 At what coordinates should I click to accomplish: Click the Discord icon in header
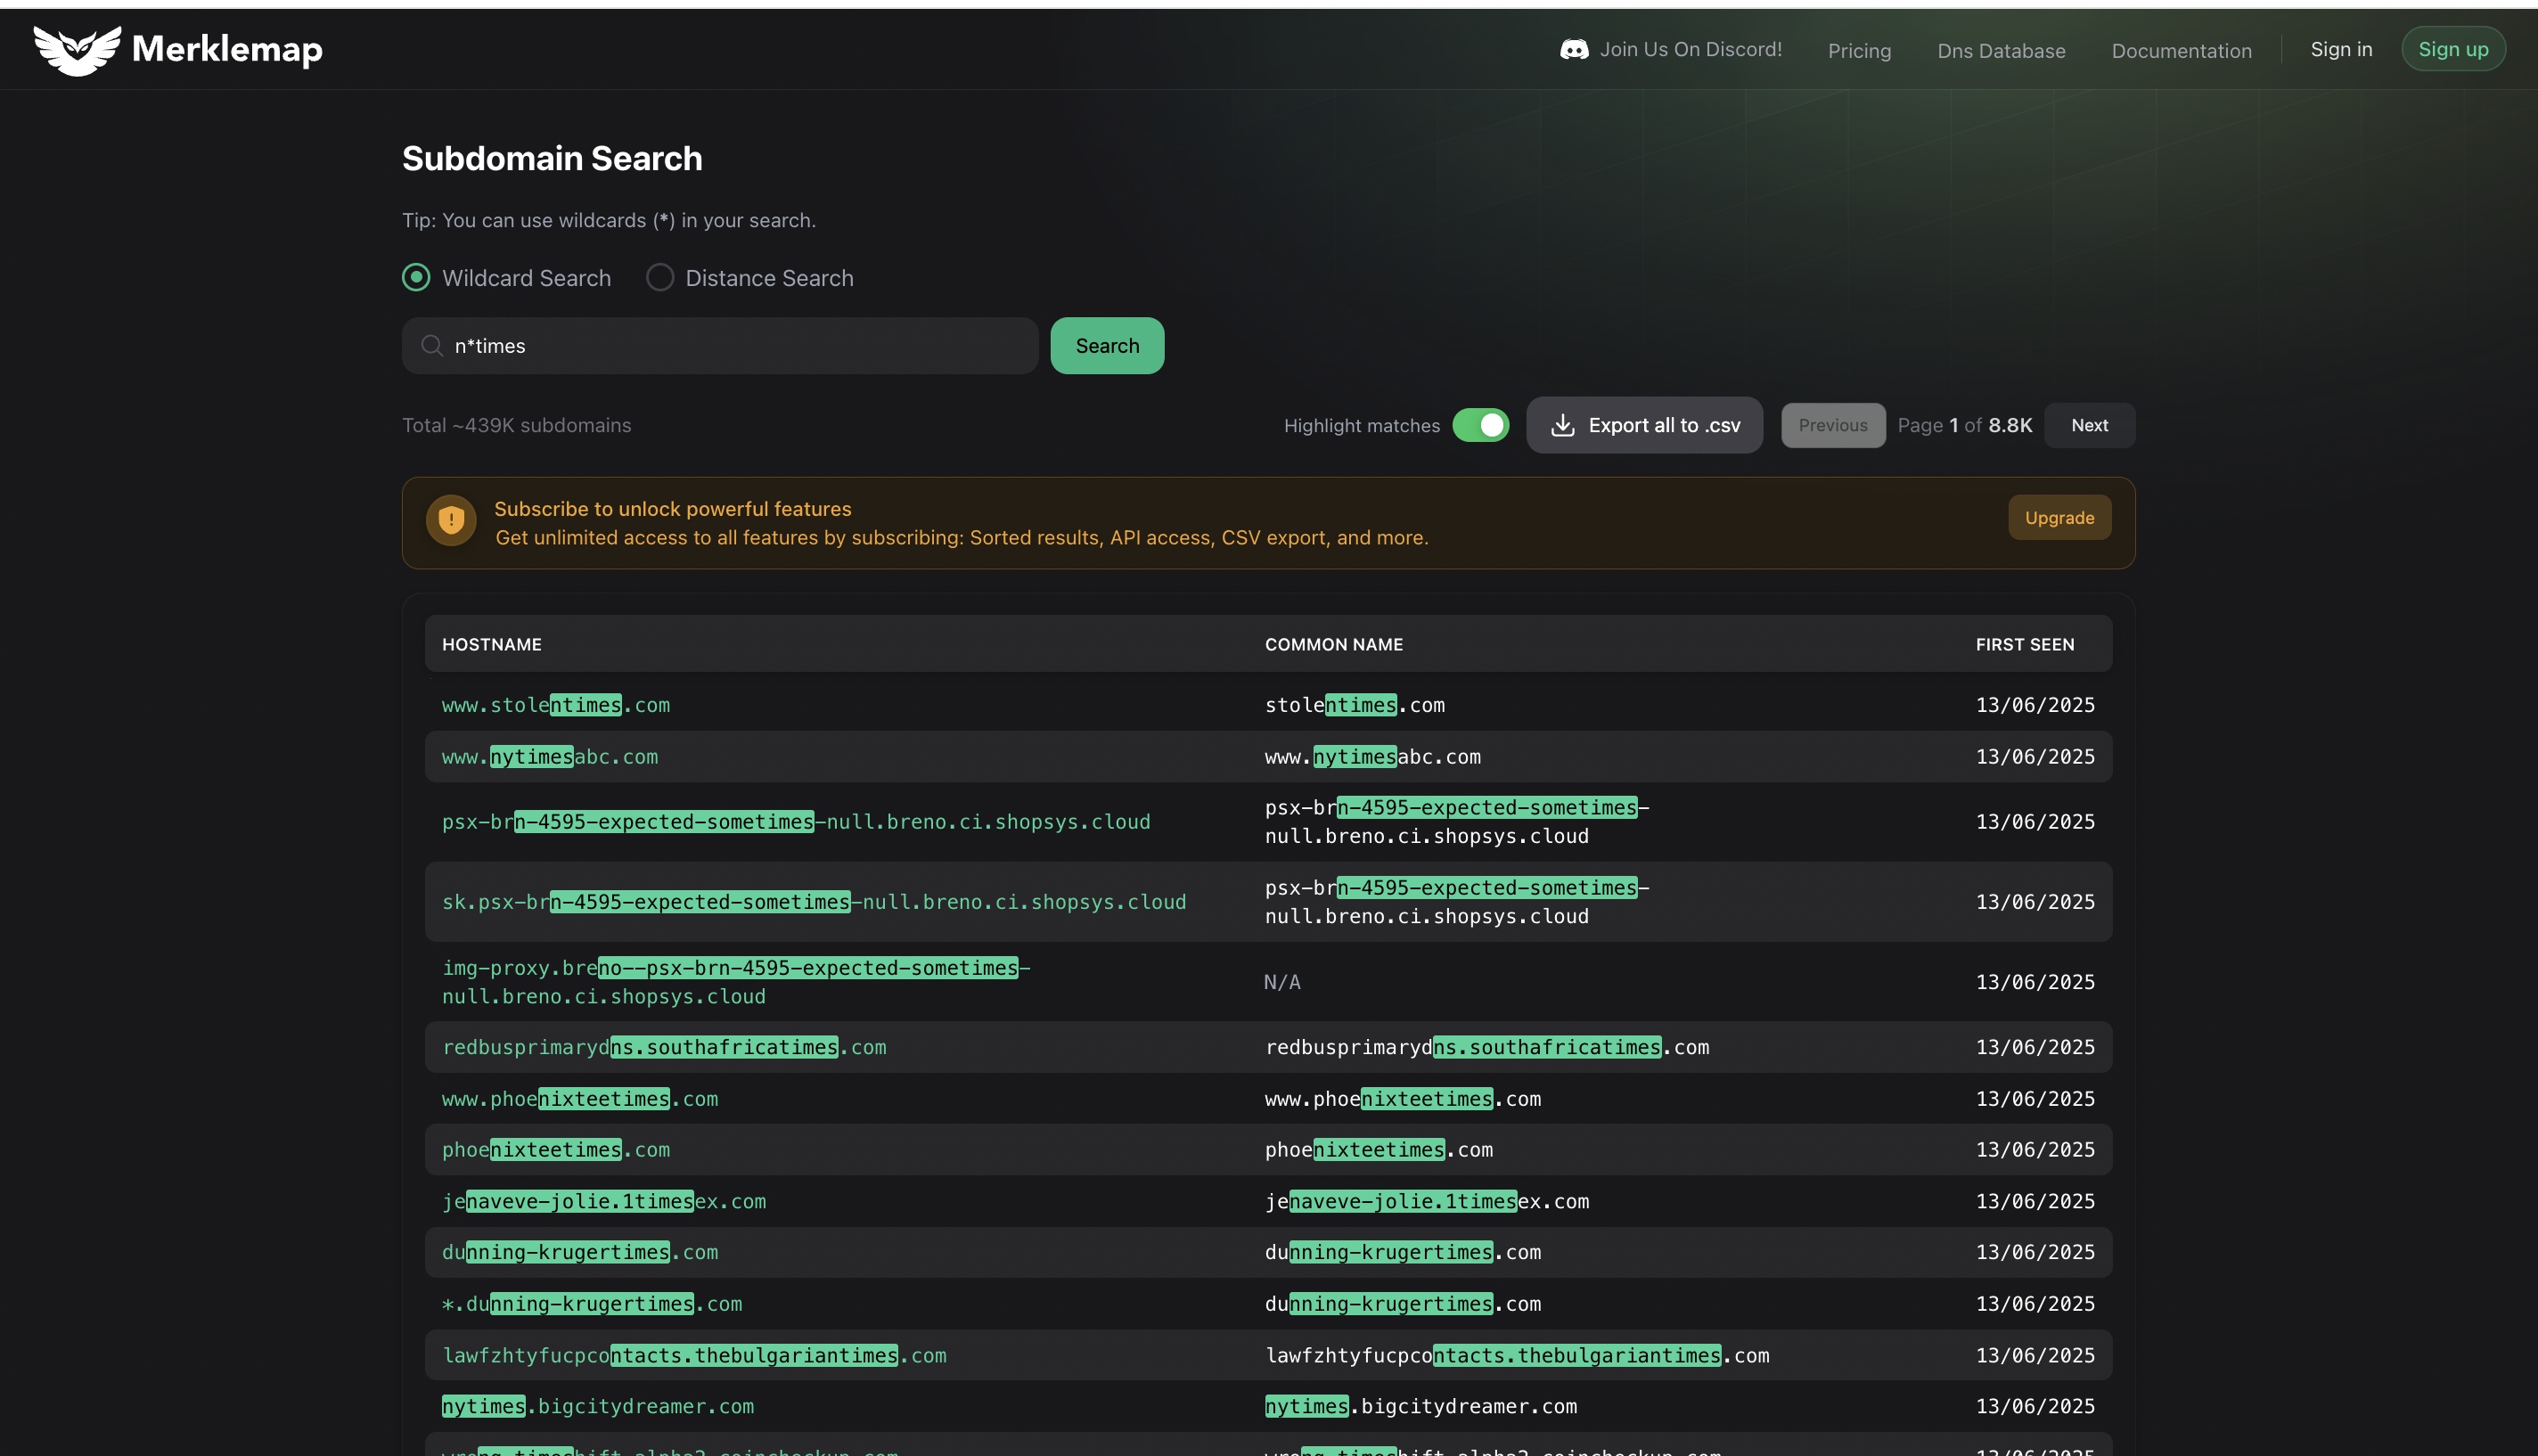[1574, 49]
